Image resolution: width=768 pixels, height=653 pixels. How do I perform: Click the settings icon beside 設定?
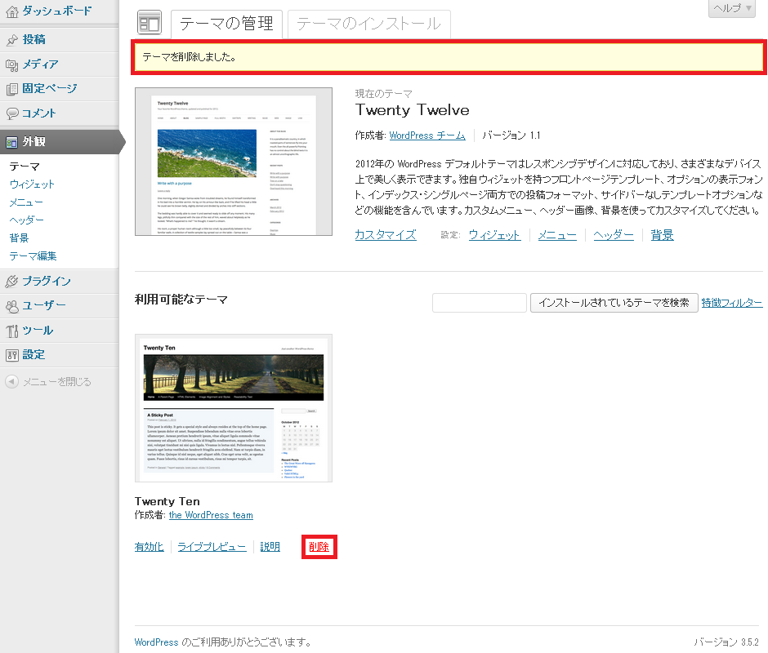pos(12,354)
